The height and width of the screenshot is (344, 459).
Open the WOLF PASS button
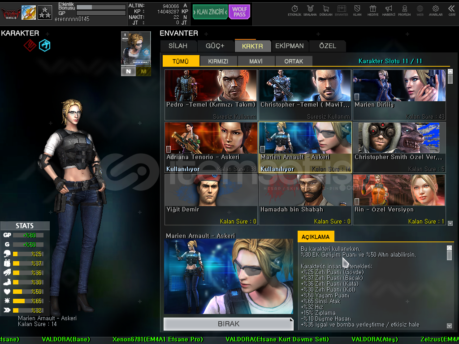pyautogui.click(x=239, y=12)
